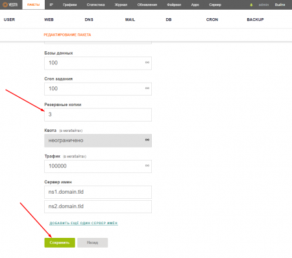
Task: Focus the Cron задания input field
Action: click(x=98, y=89)
